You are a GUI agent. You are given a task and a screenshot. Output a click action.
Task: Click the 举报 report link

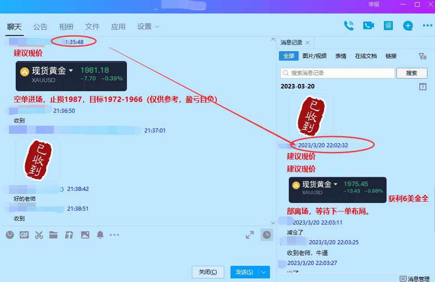click(374, 4)
